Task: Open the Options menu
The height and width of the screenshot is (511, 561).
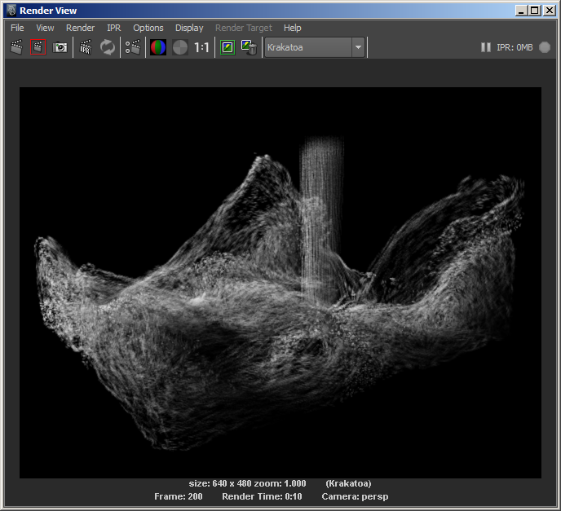Action: pos(148,28)
